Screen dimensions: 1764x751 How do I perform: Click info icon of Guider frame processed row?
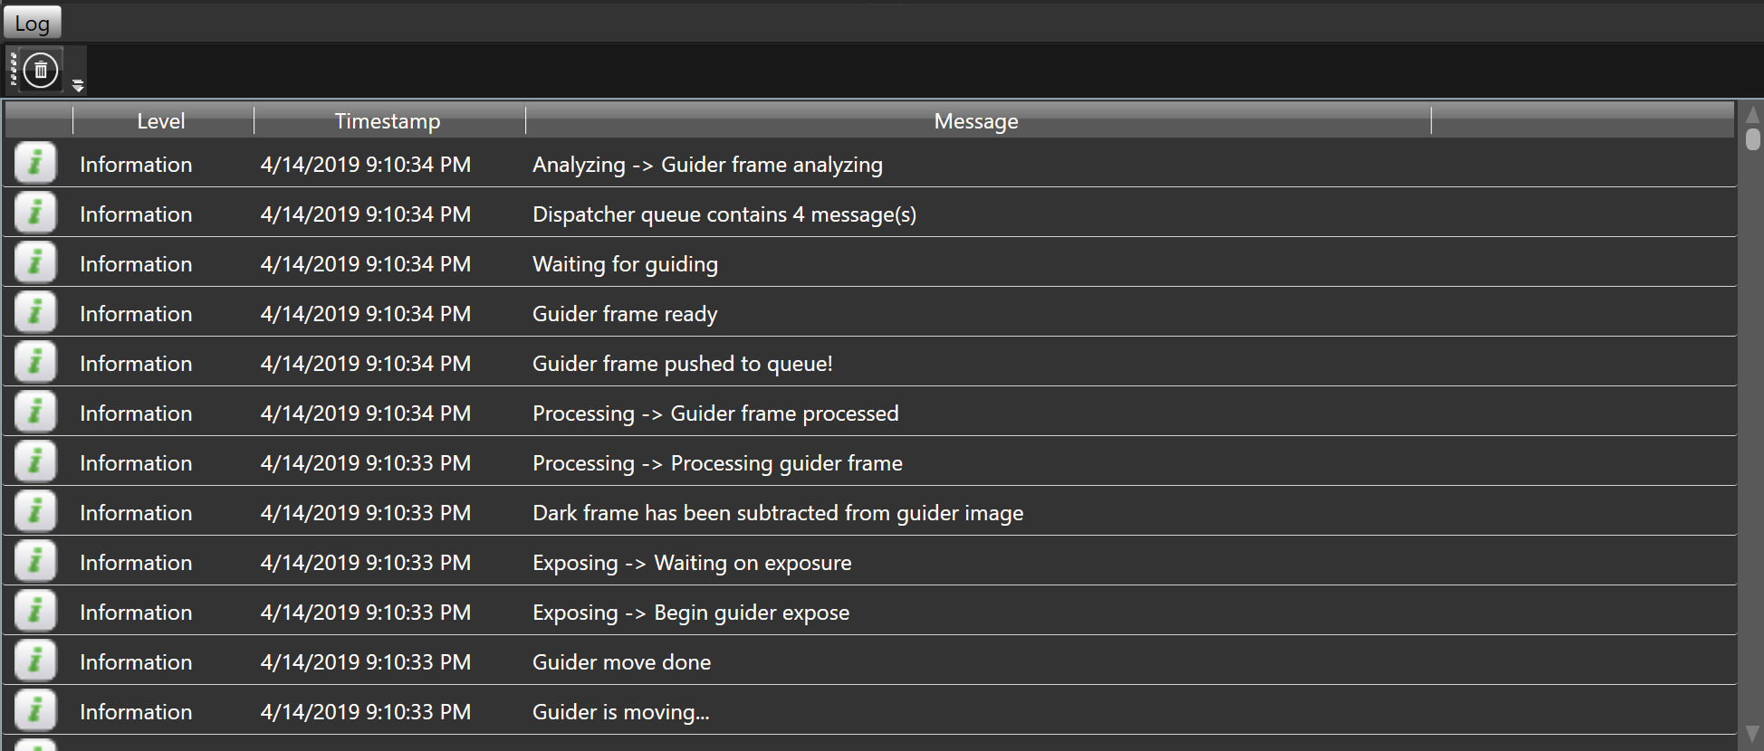point(35,412)
